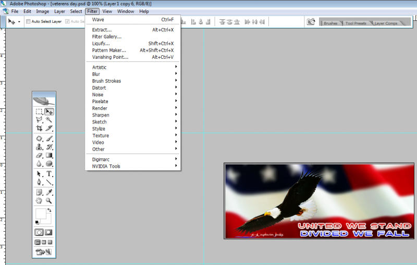Image resolution: width=417 pixels, height=265 pixels.
Task: Select the Zoom magnifier tool
Action: coord(49,200)
